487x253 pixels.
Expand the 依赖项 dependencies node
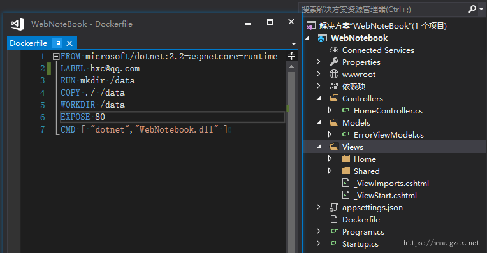click(x=318, y=86)
